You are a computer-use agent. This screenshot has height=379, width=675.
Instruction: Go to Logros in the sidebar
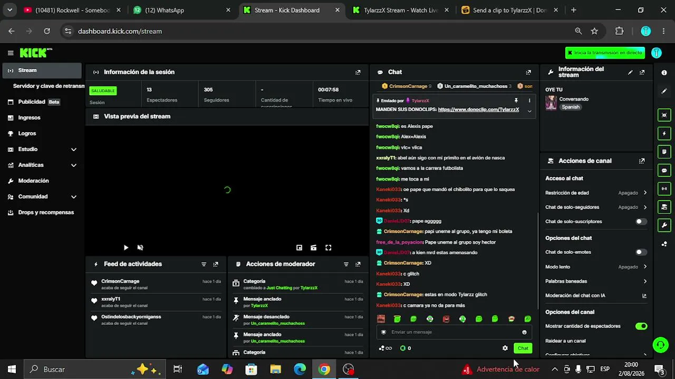(42, 134)
